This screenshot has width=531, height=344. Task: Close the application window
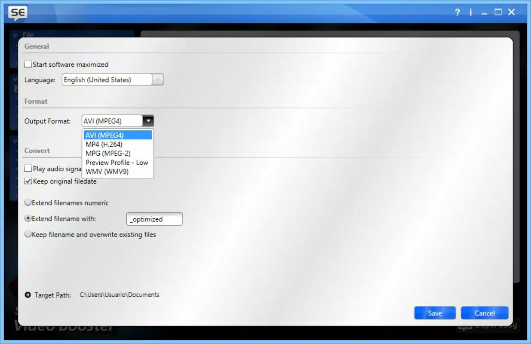pyautogui.click(x=511, y=12)
